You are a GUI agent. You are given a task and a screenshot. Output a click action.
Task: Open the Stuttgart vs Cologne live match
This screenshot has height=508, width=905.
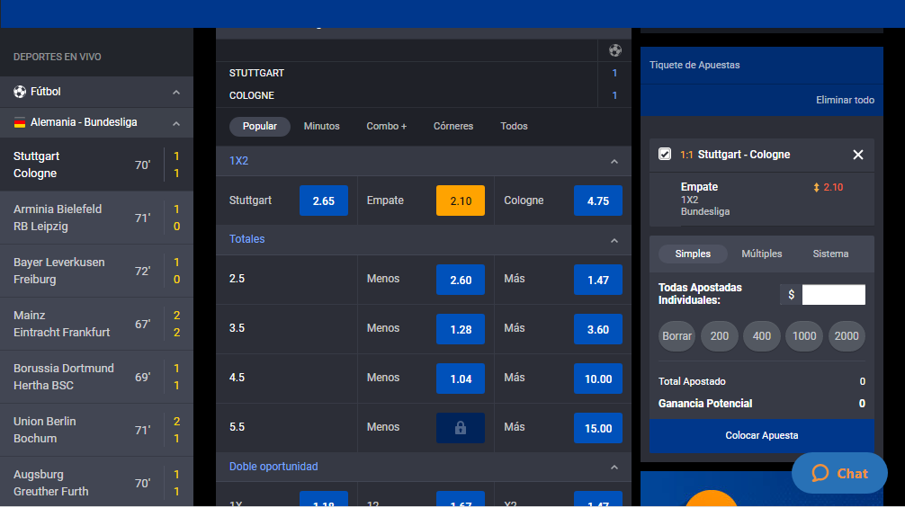point(96,165)
